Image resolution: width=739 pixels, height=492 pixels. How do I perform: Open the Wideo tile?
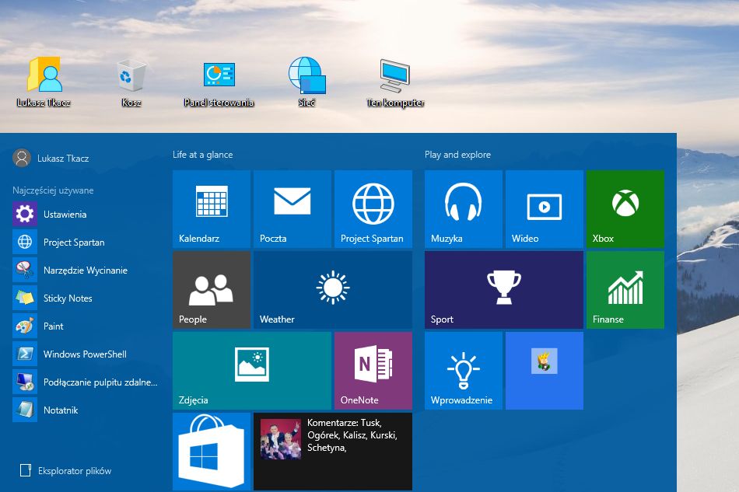pos(545,209)
